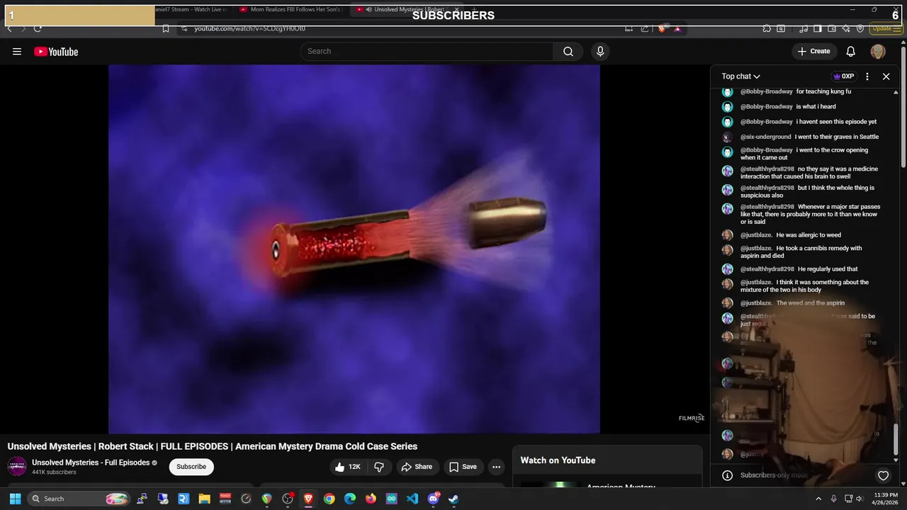Image resolution: width=907 pixels, height=510 pixels.
Task: Open Discord from taskbar
Action: click(x=433, y=499)
